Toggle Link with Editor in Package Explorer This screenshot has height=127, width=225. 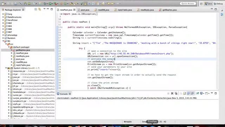tap(40, 10)
